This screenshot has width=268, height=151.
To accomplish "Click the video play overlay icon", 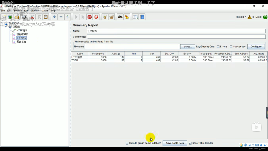I will (256, 127).
